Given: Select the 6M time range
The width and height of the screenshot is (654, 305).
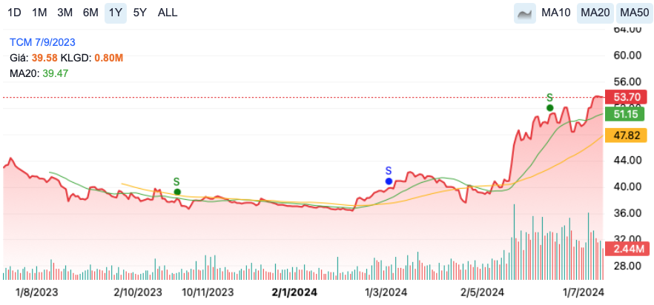Looking at the screenshot, I should 90,13.
